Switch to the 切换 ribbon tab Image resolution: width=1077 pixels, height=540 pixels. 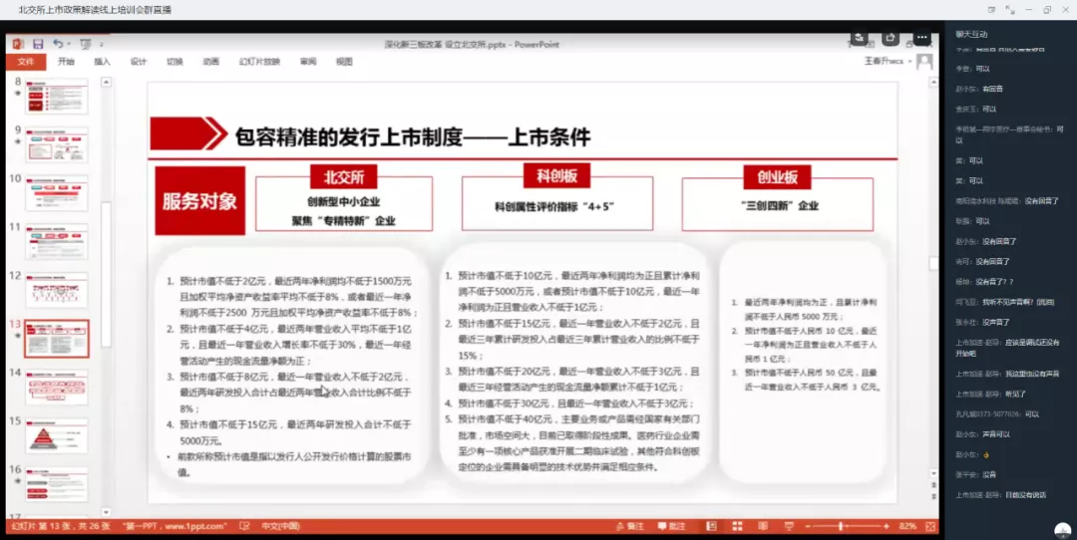175,62
